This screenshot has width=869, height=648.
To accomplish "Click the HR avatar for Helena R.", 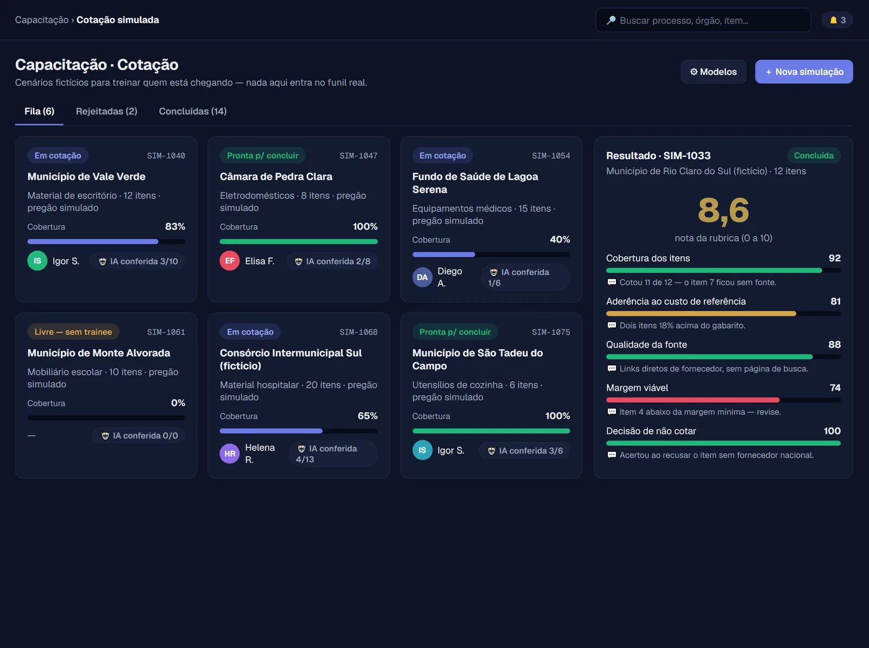I will coord(230,454).
